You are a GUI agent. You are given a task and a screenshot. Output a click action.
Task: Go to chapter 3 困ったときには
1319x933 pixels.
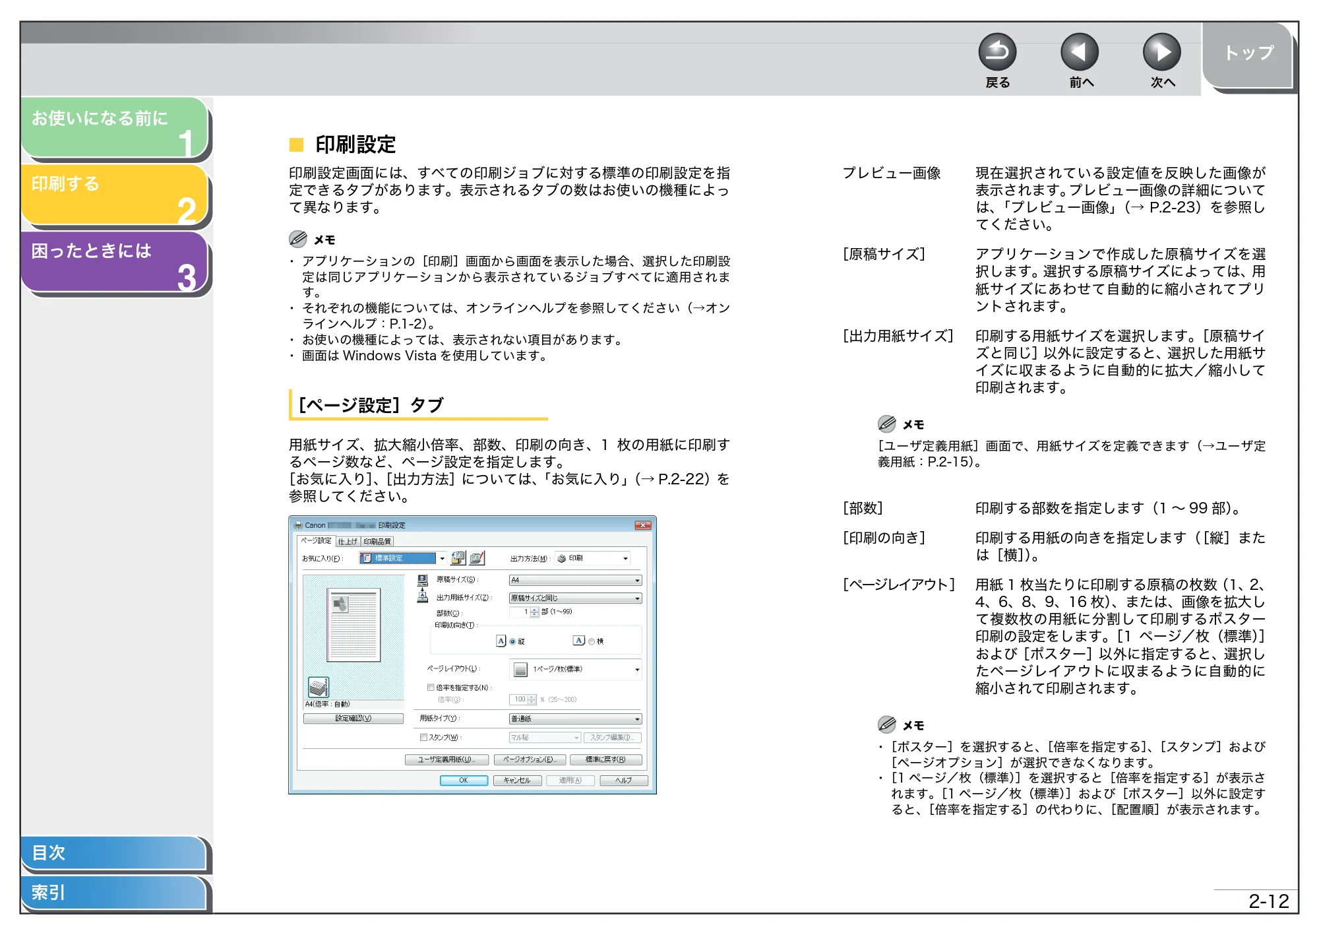(115, 262)
